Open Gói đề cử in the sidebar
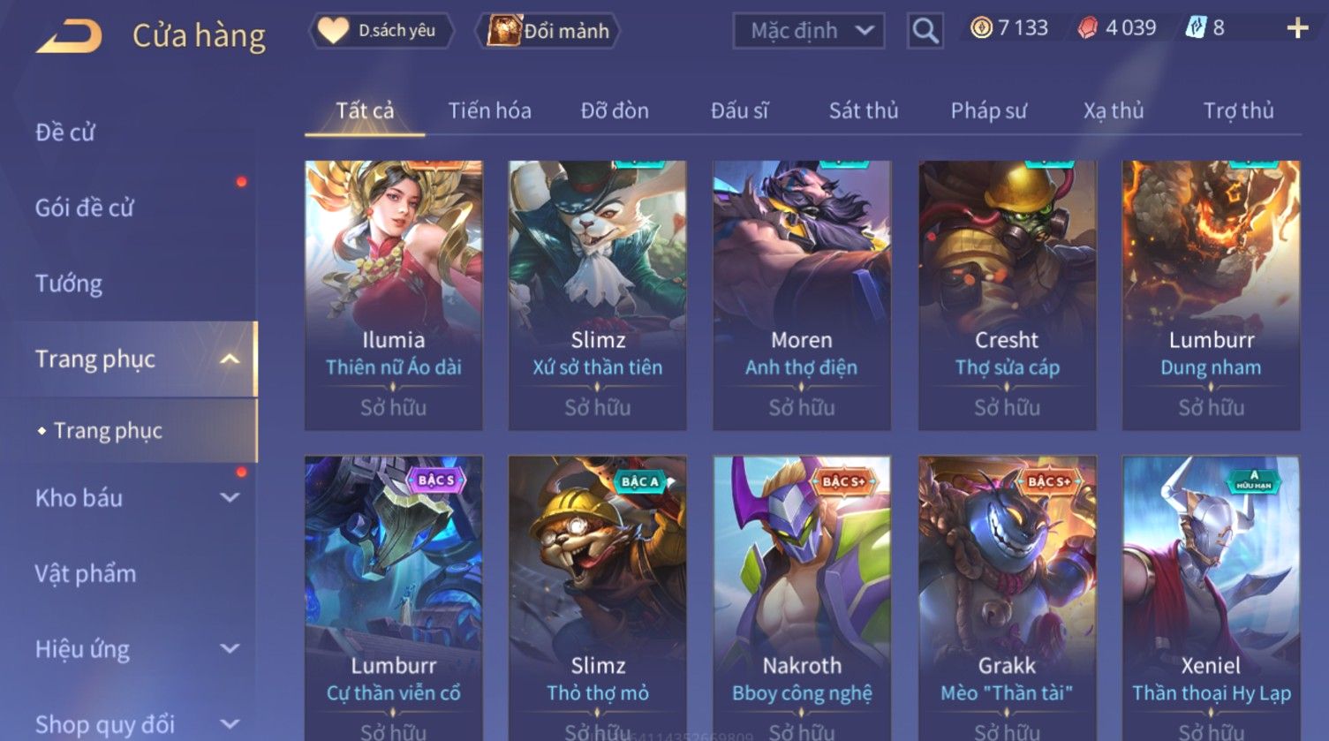The image size is (1329, 741). [85, 208]
